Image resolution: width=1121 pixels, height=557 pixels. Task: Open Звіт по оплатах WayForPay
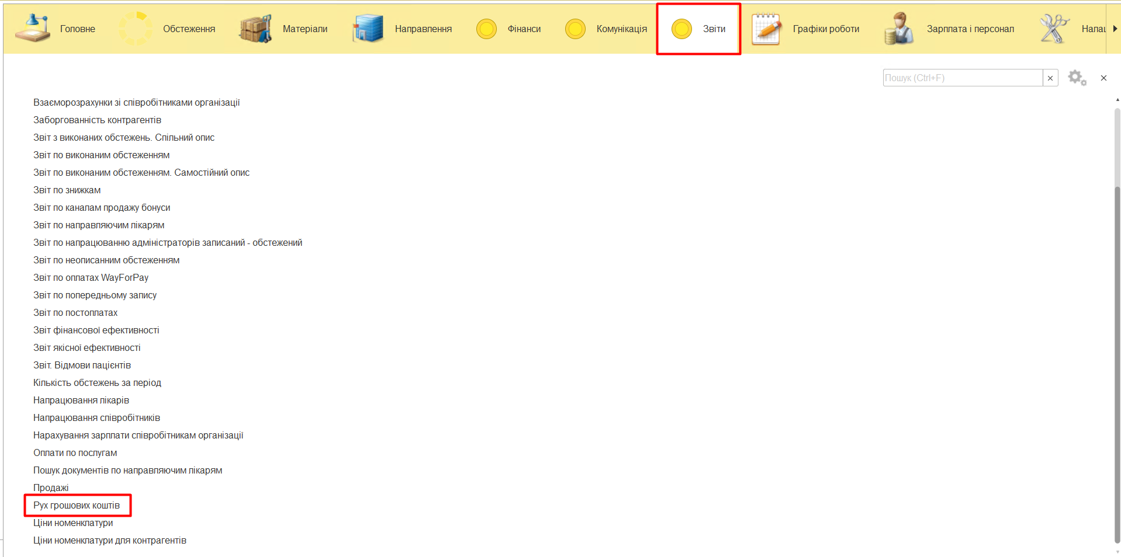point(91,277)
